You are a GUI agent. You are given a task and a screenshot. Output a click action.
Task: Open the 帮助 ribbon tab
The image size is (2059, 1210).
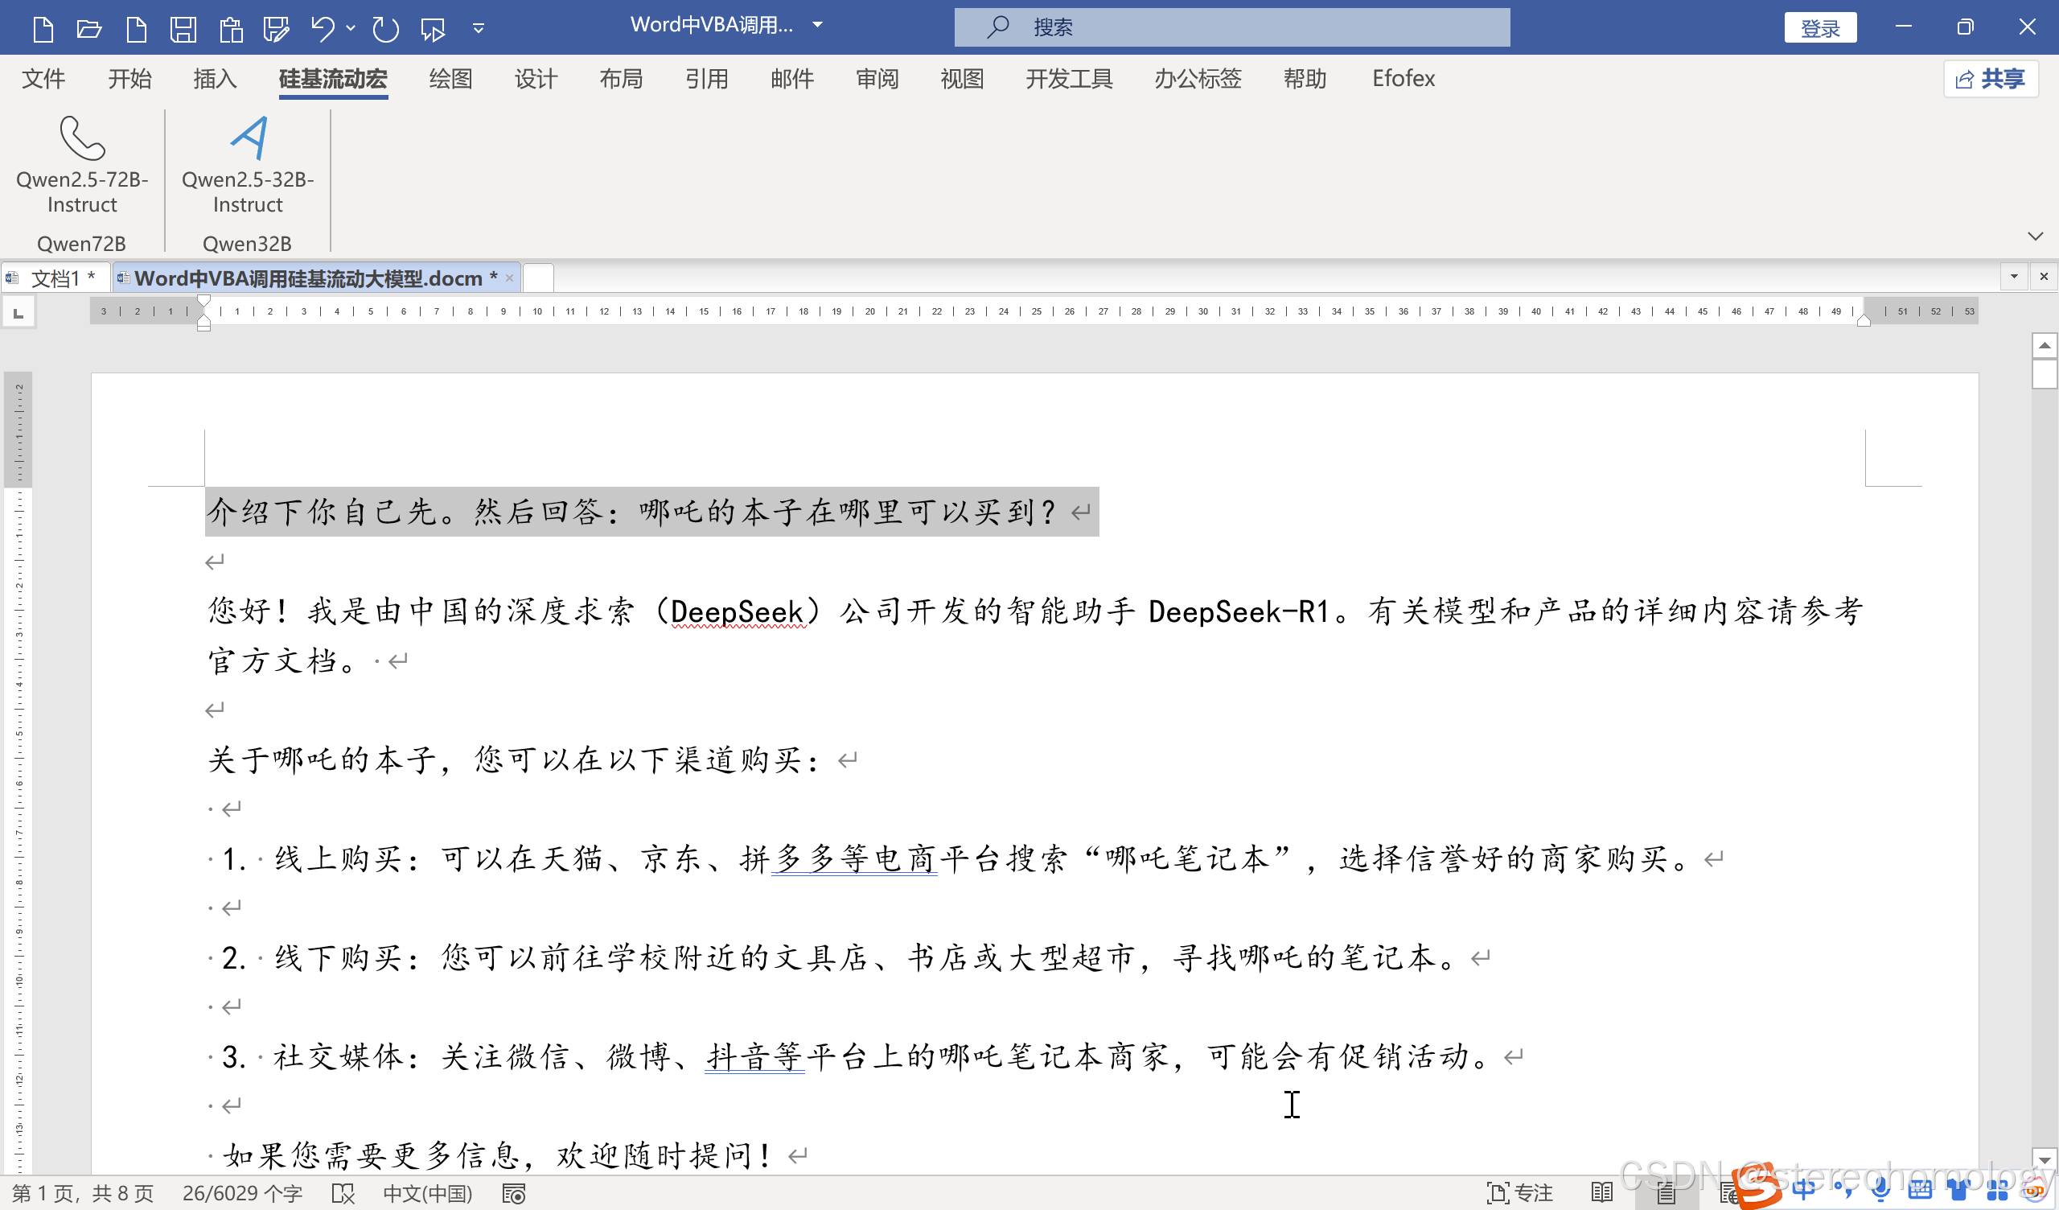click(1304, 79)
